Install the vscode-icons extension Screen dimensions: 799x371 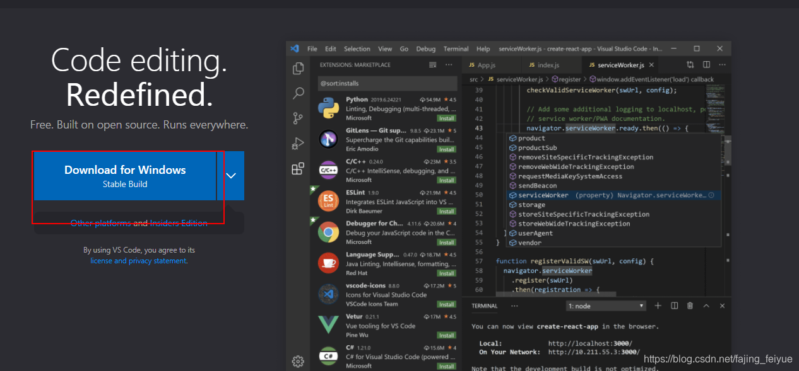coord(447,304)
